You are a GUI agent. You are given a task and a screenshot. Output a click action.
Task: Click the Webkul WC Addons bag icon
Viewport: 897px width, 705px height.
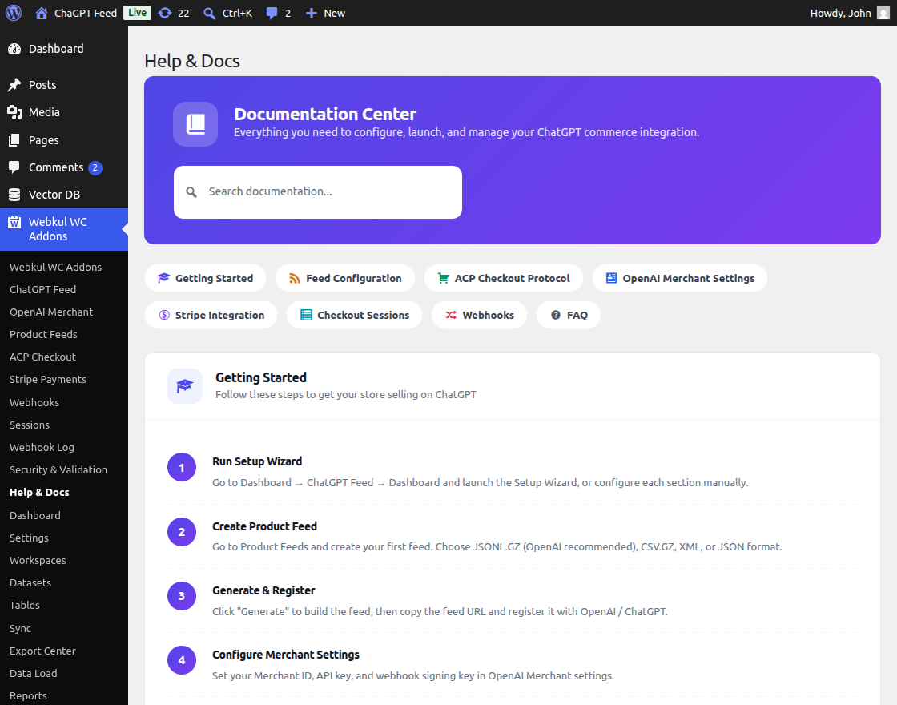pyautogui.click(x=14, y=222)
